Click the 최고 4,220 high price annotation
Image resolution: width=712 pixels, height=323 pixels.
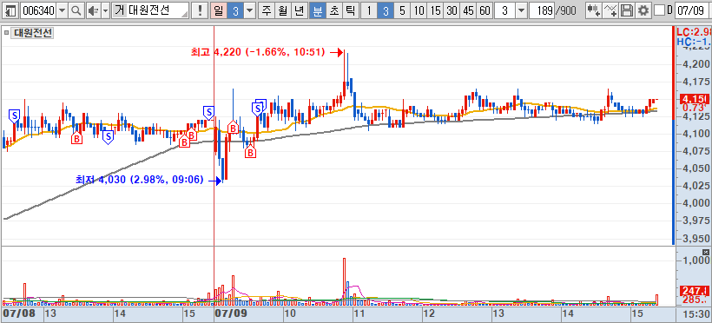258,53
